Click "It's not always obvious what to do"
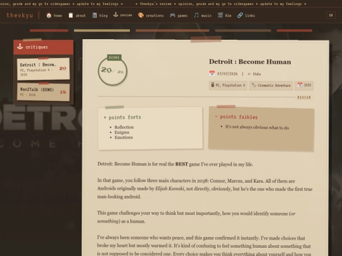The width and height of the screenshot is (342, 256). (x=257, y=127)
